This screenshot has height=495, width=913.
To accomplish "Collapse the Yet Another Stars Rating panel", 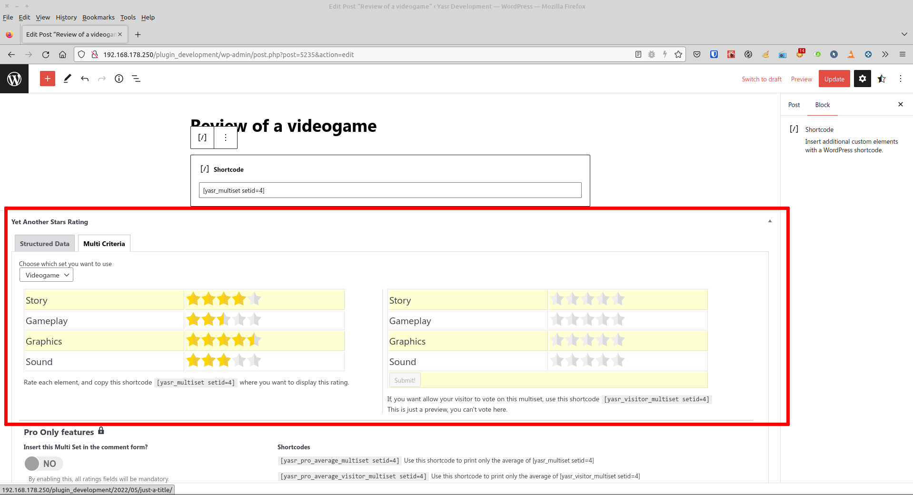I will coord(770,221).
